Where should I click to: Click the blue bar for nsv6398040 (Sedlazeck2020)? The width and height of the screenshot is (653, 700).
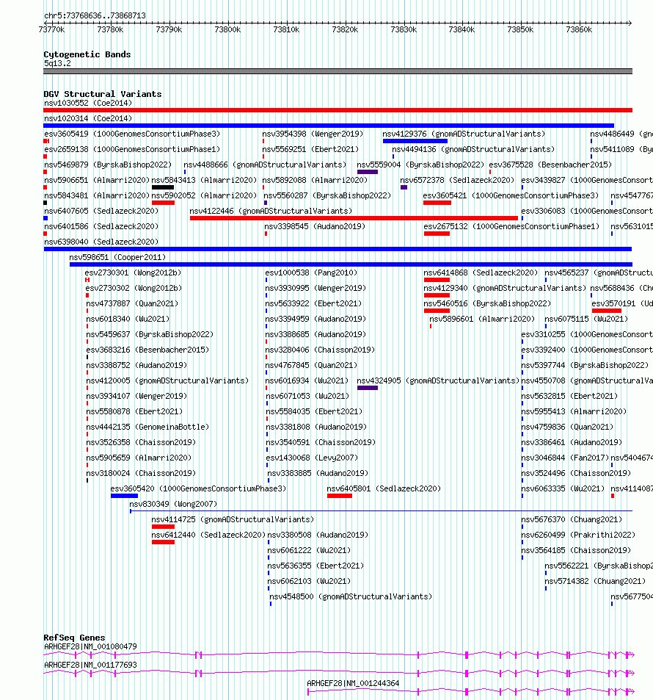pos(338,249)
